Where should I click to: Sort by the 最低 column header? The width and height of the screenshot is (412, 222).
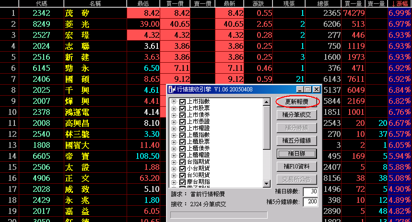tap(143, 3)
